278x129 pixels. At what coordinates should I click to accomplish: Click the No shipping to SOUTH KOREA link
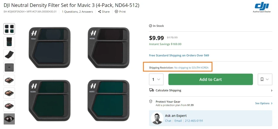point(191,67)
